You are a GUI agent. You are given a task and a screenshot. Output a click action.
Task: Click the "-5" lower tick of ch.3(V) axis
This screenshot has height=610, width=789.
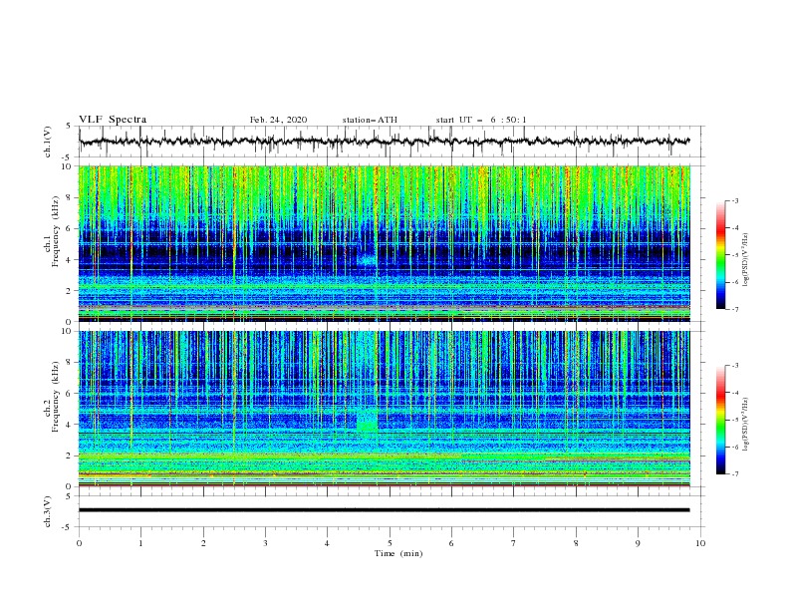[x=68, y=527]
